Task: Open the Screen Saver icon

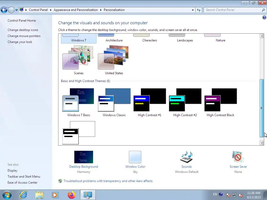Action: (238, 157)
